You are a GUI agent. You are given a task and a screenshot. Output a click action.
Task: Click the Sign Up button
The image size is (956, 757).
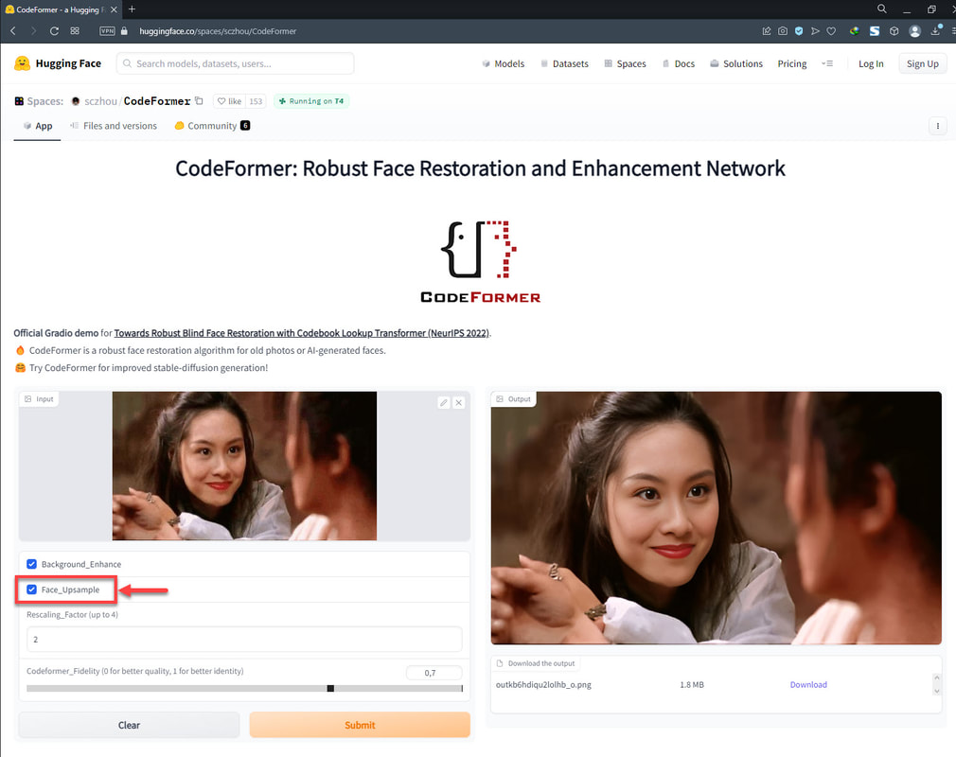pos(923,63)
